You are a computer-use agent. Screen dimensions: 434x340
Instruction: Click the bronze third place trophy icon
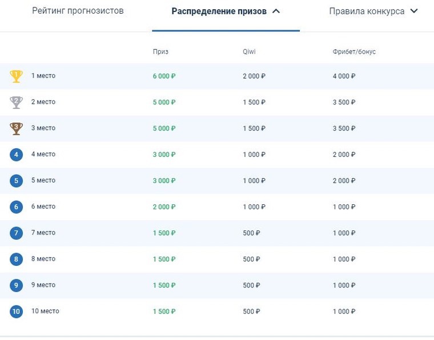point(16,128)
